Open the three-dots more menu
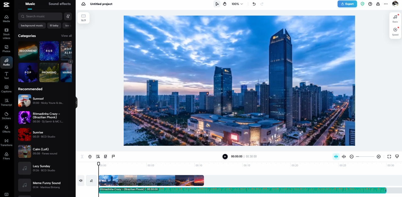The height and width of the screenshot is (197, 402). [x=386, y=4]
